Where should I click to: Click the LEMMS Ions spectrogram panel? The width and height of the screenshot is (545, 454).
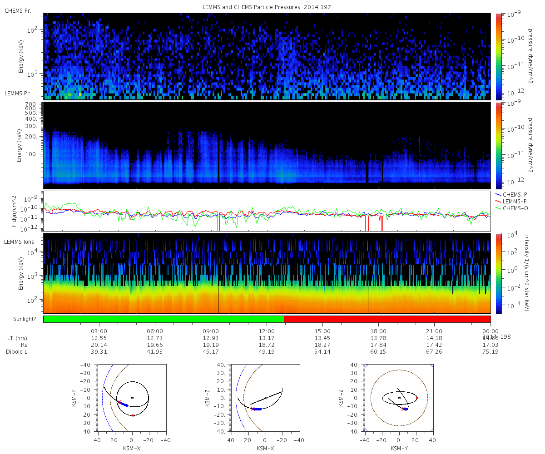pyautogui.click(x=267, y=273)
